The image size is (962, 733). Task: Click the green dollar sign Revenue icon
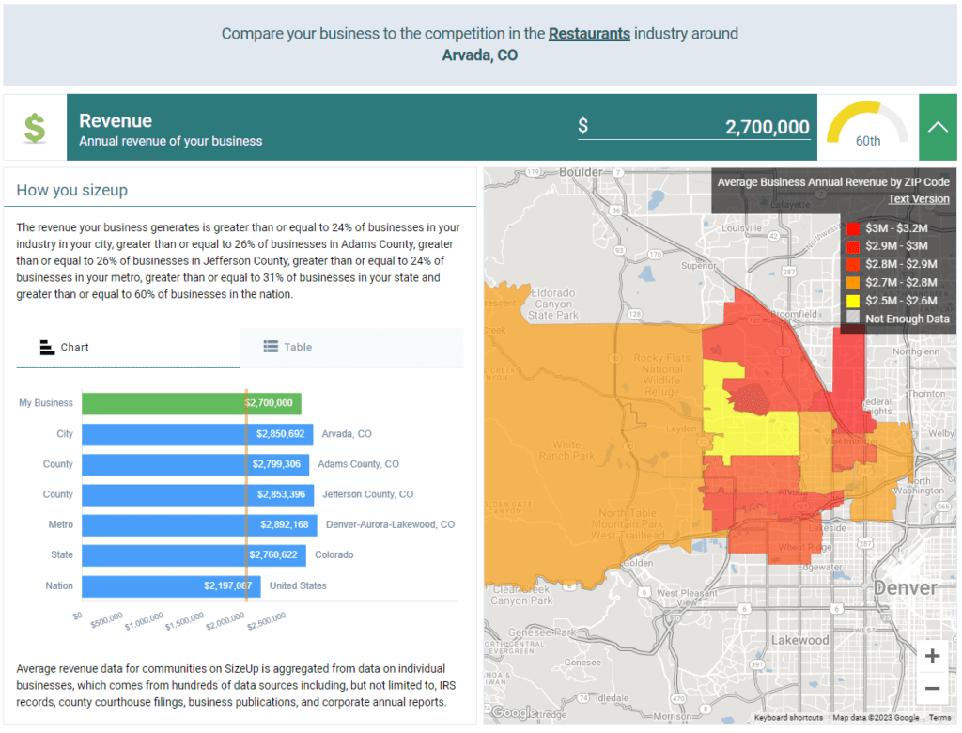coord(35,128)
